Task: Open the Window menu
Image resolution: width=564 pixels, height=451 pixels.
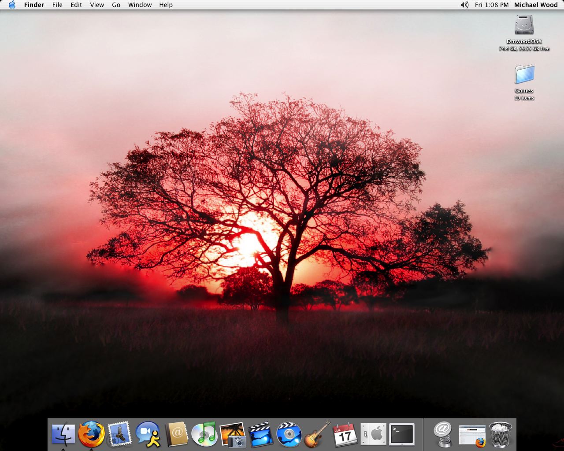Action: pyautogui.click(x=140, y=5)
